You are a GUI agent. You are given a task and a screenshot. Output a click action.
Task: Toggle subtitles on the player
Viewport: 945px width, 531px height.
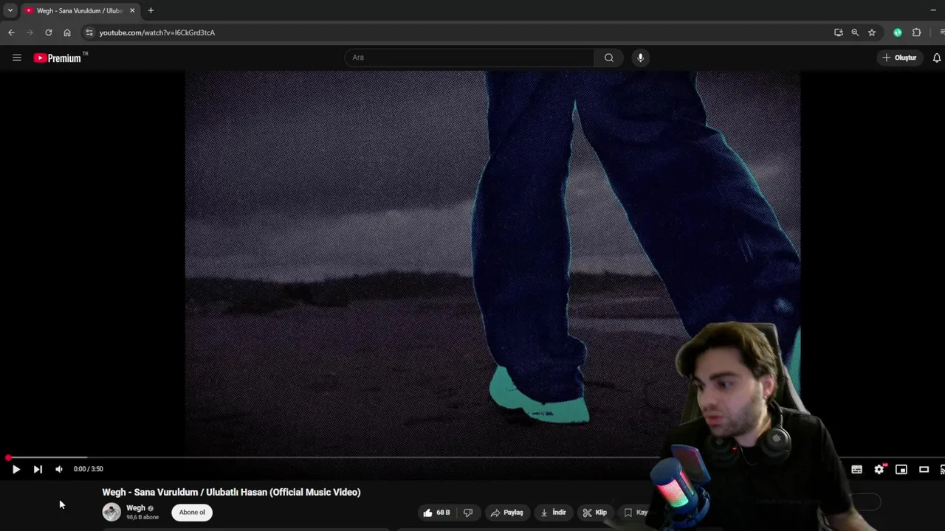tap(856, 469)
